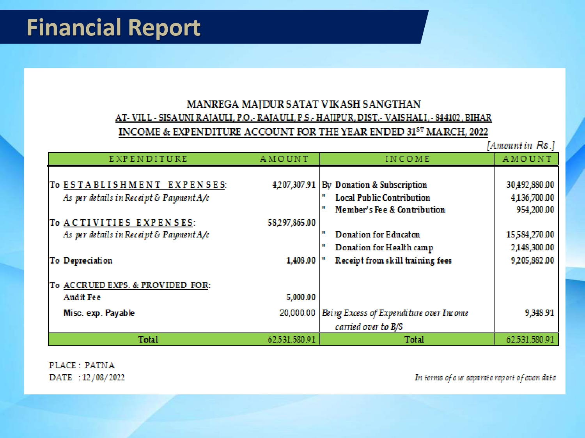The height and width of the screenshot is (438, 585).
Task: Click the Income & Expenditure Account heading
Action: [x=303, y=132]
